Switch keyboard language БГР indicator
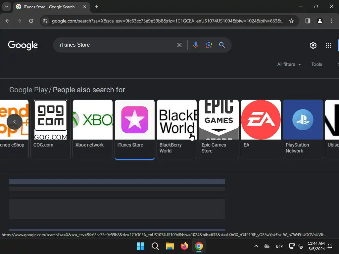 279,246
